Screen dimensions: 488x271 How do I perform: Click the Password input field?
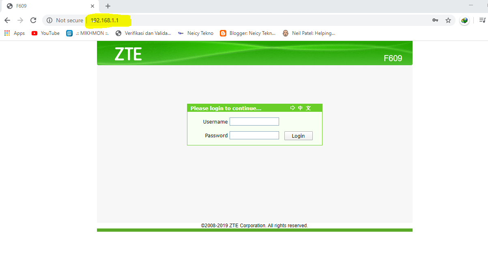pyautogui.click(x=254, y=135)
